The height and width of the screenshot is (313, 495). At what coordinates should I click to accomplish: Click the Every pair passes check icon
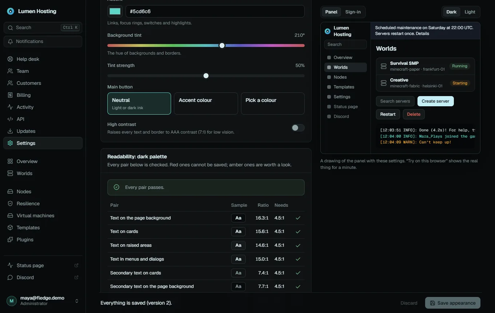tap(116, 187)
